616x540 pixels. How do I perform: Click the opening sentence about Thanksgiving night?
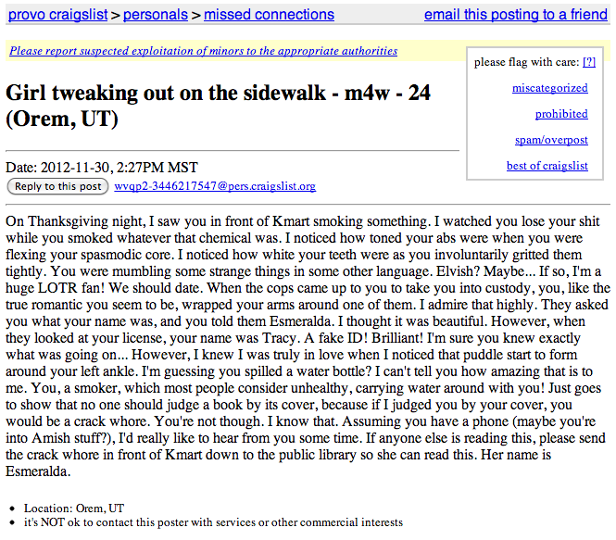click(x=217, y=221)
